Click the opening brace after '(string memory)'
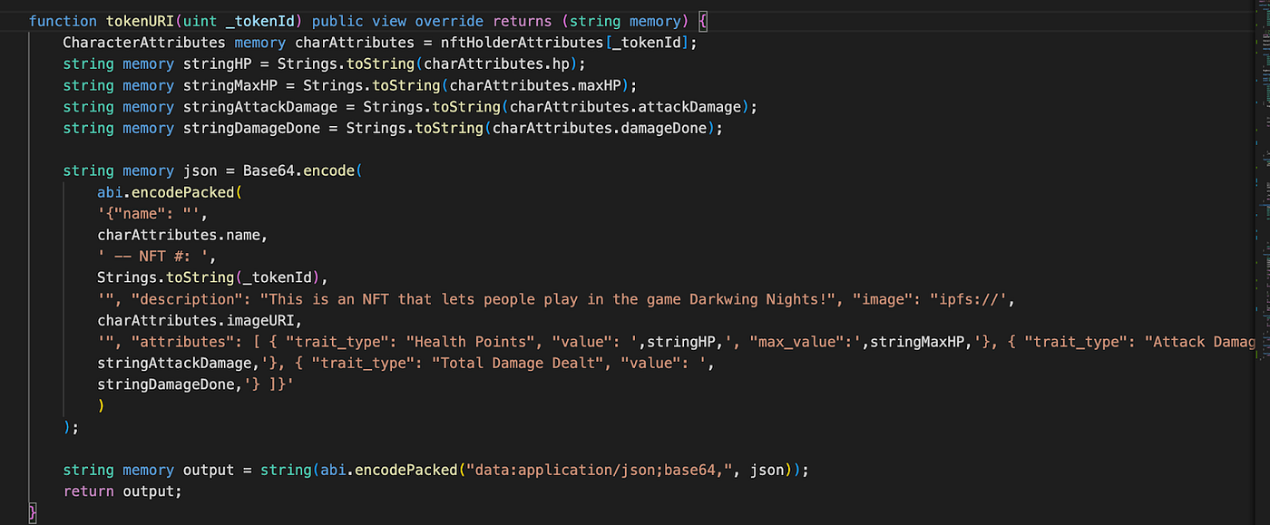 tap(703, 21)
